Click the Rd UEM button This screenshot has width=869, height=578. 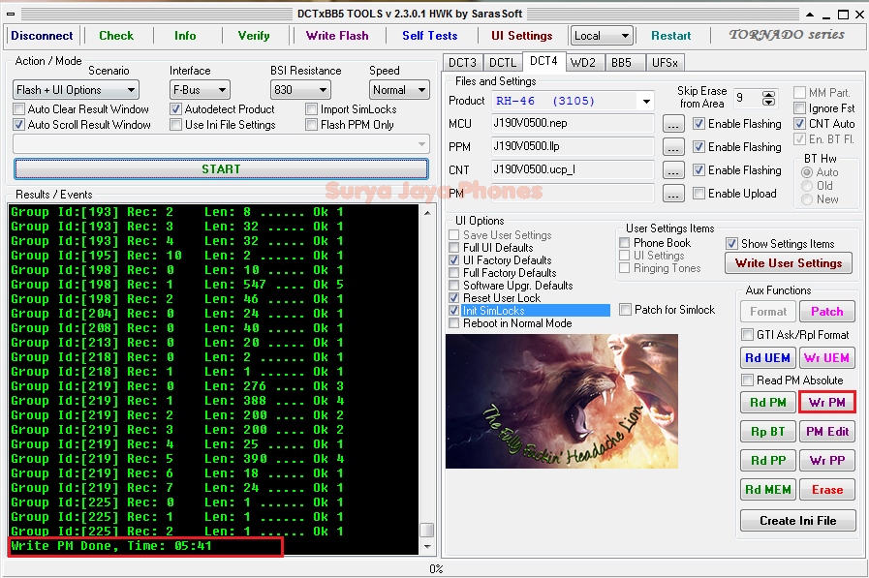pyautogui.click(x=768, y=358)
